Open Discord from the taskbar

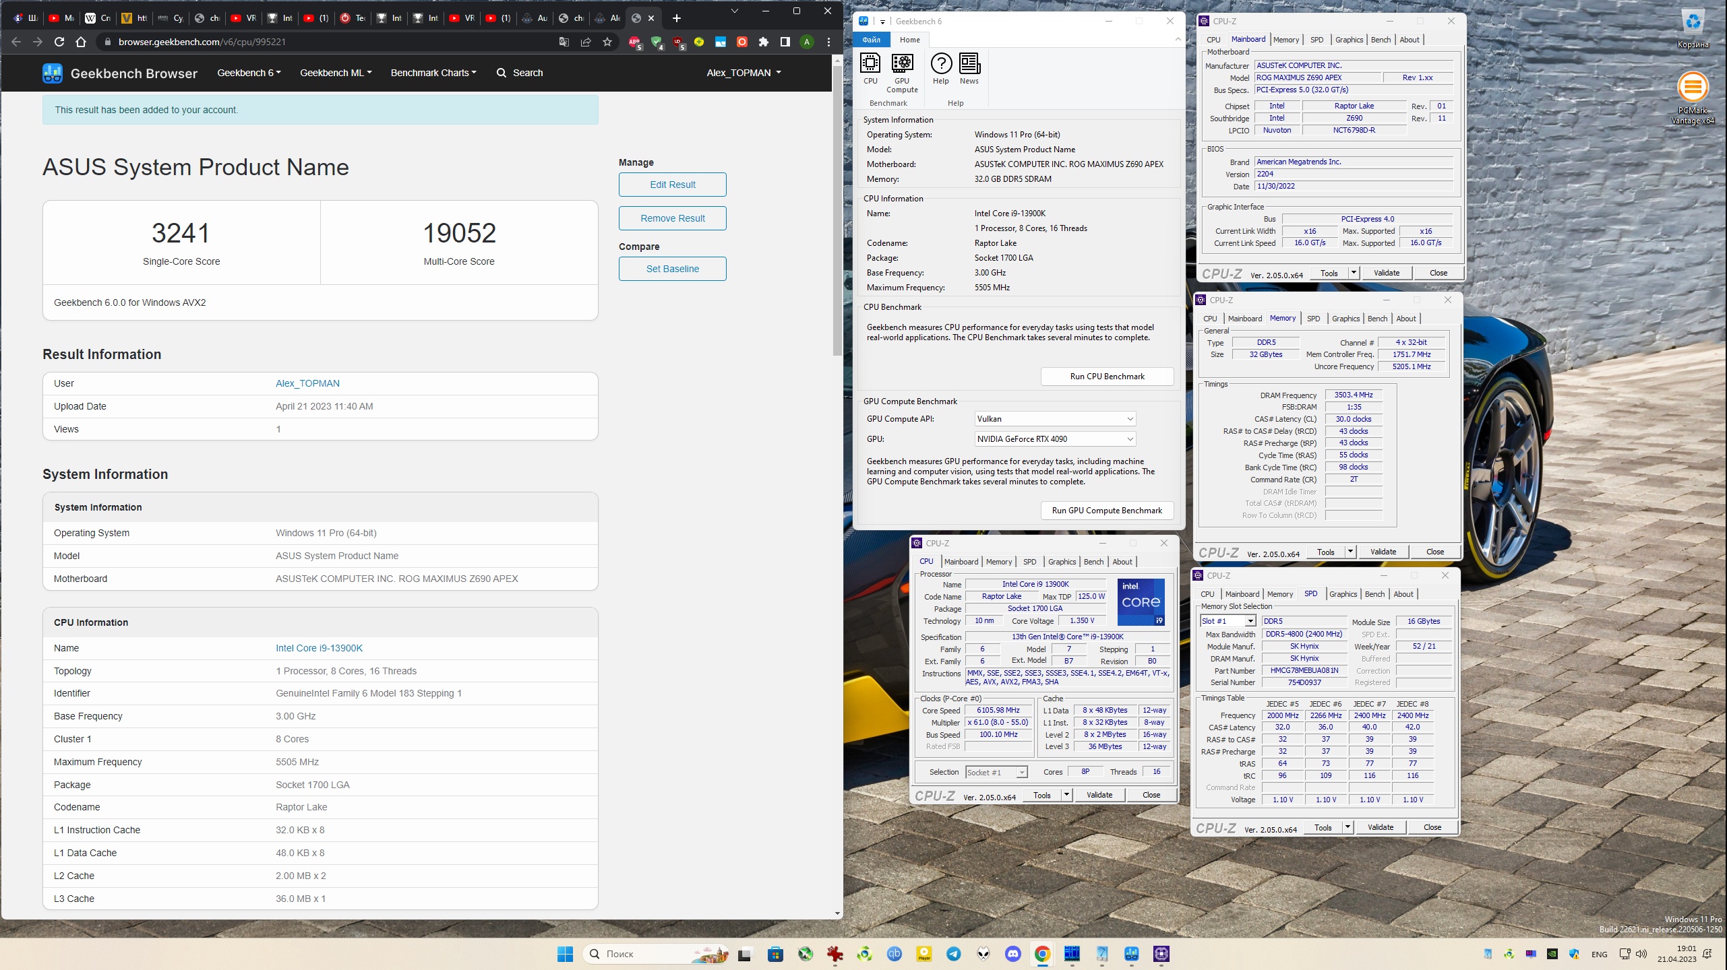pos(1013,954)
